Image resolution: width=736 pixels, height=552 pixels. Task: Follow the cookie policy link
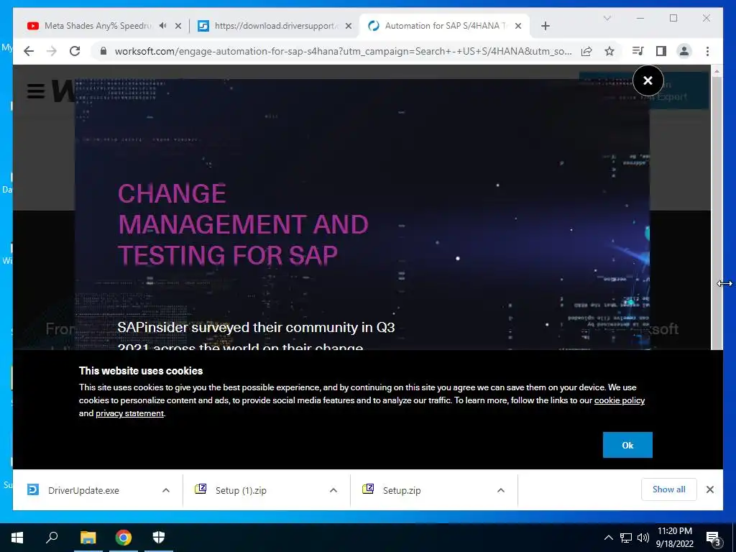619,400
